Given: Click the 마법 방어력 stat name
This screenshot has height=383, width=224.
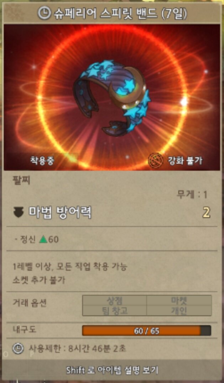Looking at the screenshot, I should tap(60, 212).
